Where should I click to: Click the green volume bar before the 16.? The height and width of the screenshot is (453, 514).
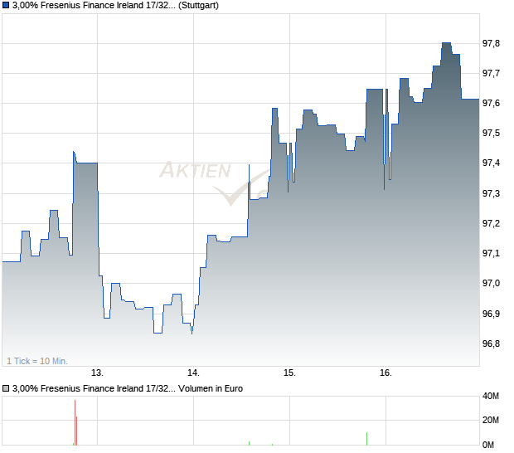click(366, 439)
